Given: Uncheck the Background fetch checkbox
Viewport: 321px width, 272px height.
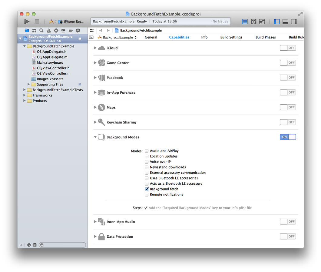Looking at the screenshot, I should click(x=147, y=189).
